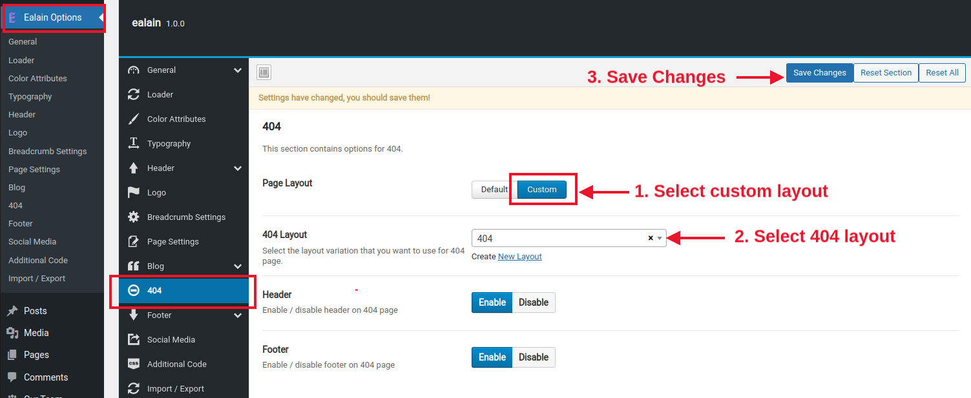Expand the Header section chevron
Screen dimensions: 971x398
pyautogui.click(x=238, y=168)
